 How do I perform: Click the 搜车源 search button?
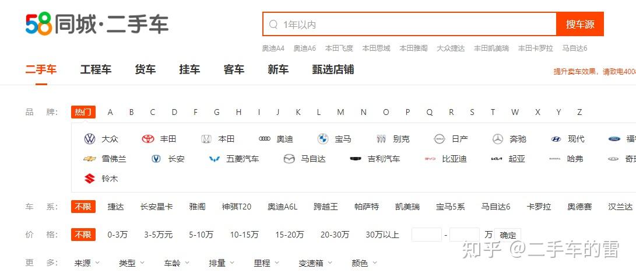coord(580,24)
